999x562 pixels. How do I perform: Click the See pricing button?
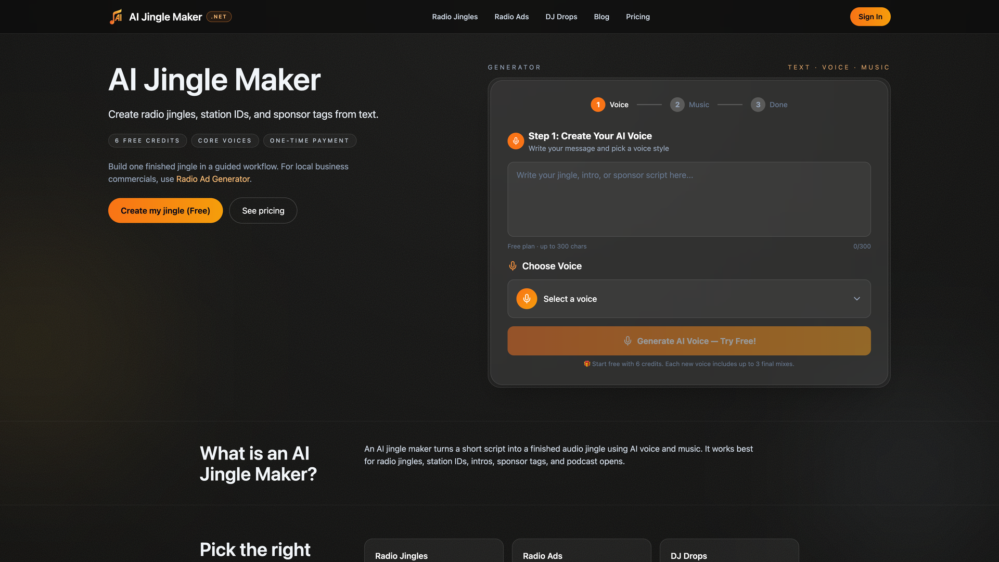pyautogui.click(x=263, y=211)
